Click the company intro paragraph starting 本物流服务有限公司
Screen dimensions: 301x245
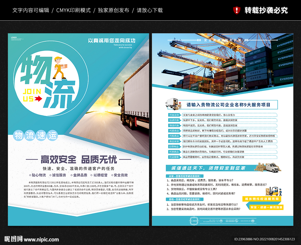[x=79, y=189]
